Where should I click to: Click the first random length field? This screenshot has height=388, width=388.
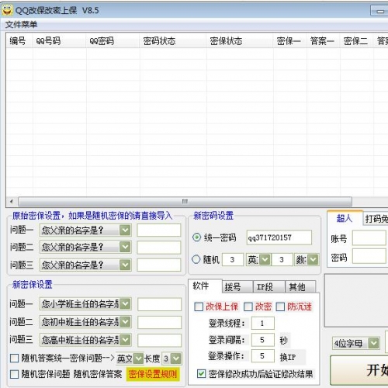pyautogui.click(x=233, y=259)
